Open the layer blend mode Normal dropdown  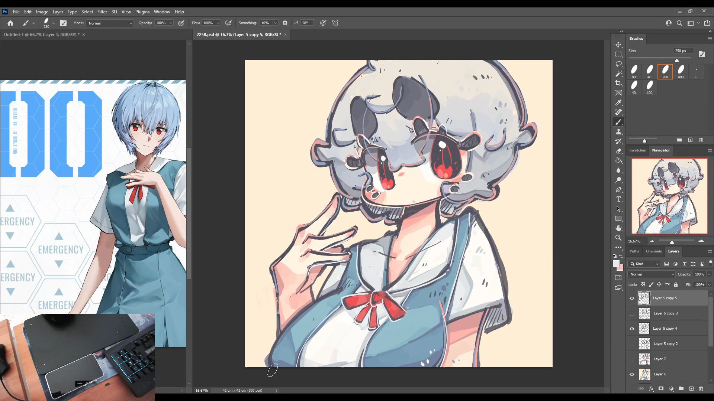652,274
